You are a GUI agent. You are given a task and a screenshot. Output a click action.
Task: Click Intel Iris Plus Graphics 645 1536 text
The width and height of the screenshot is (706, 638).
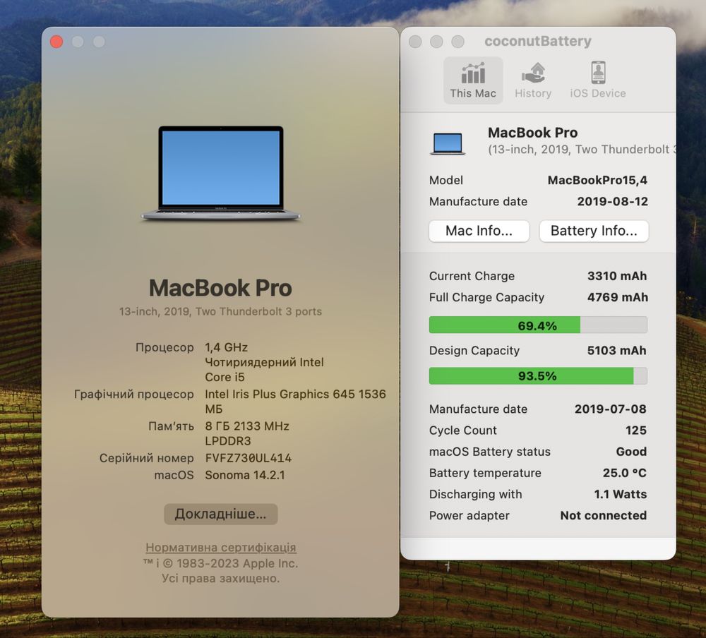(x=295, y=395)
